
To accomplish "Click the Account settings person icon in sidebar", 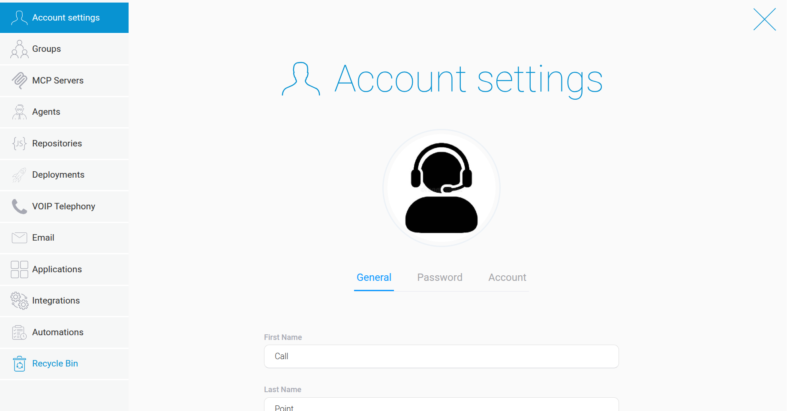I will click(x=19, y=18).
